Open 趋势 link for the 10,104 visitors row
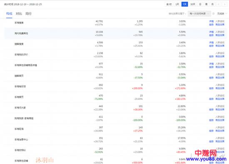This screenshot has height=164, width=229. 212,35
